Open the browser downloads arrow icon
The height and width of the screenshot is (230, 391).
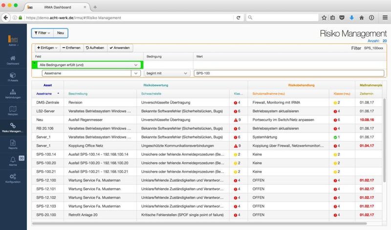(351, 18)
